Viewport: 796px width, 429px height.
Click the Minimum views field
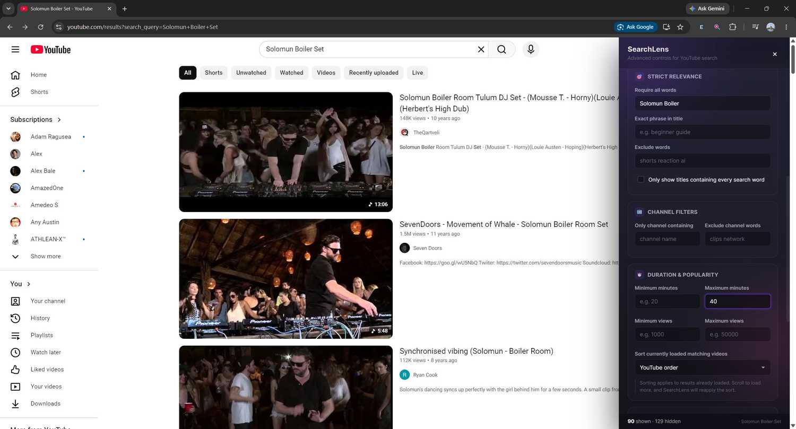[667, 334]
